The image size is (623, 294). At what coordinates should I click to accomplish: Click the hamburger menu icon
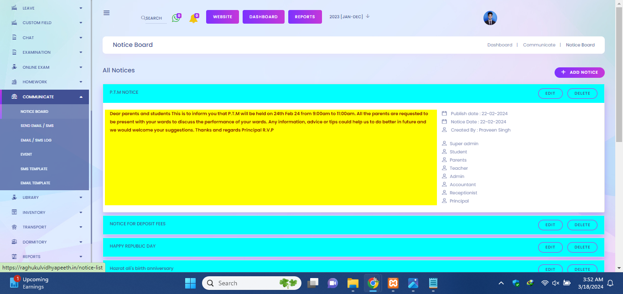point(106,13)
